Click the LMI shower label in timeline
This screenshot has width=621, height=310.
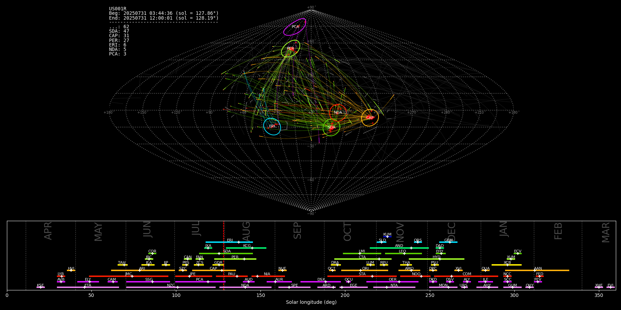pyautogui.click(x=362, y=251)
